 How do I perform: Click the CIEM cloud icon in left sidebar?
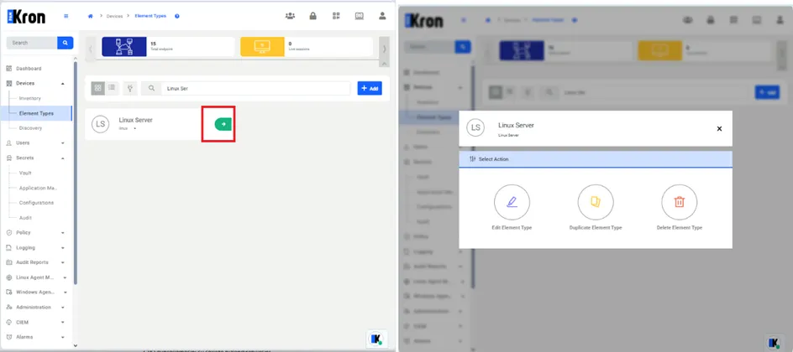point(9,322)
